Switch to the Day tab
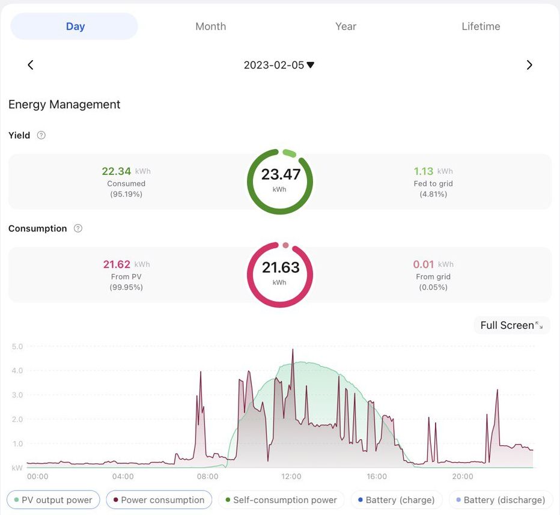Image resolution: width=560 pixels, height=515 pixels. tap(75, 26)
